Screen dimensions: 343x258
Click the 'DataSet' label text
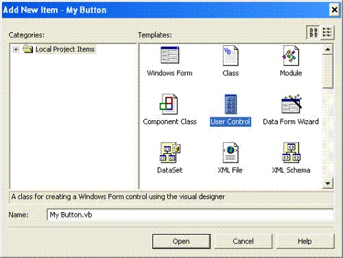(169, 170)
